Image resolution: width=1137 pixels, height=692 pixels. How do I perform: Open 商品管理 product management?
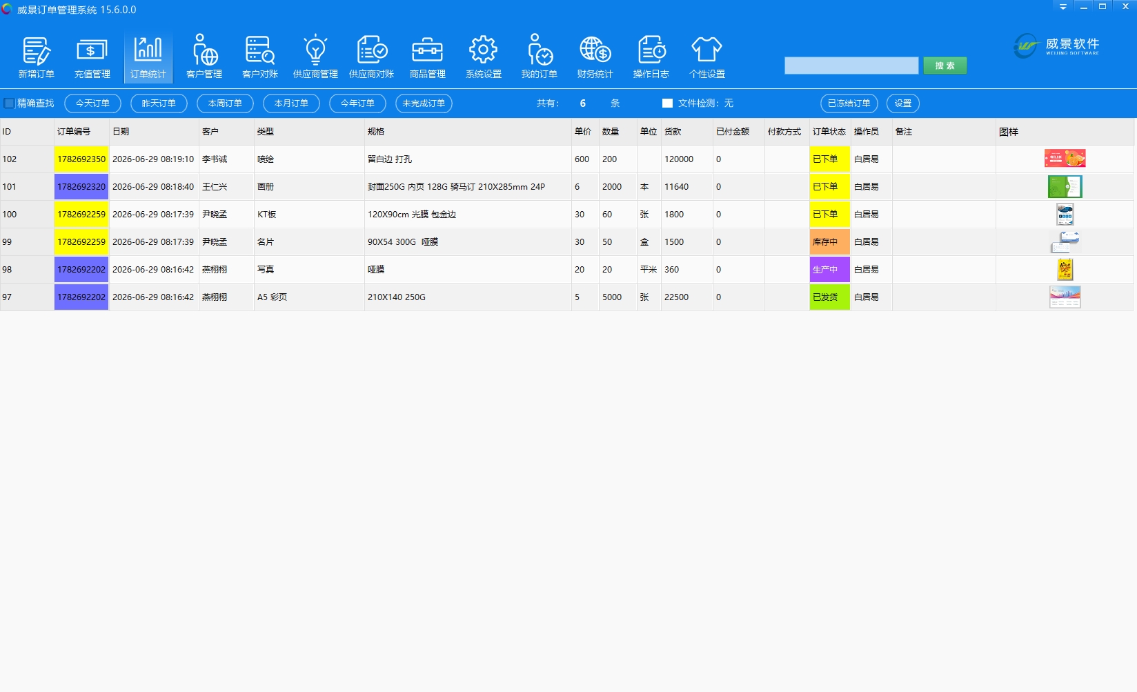coord(428,57)
